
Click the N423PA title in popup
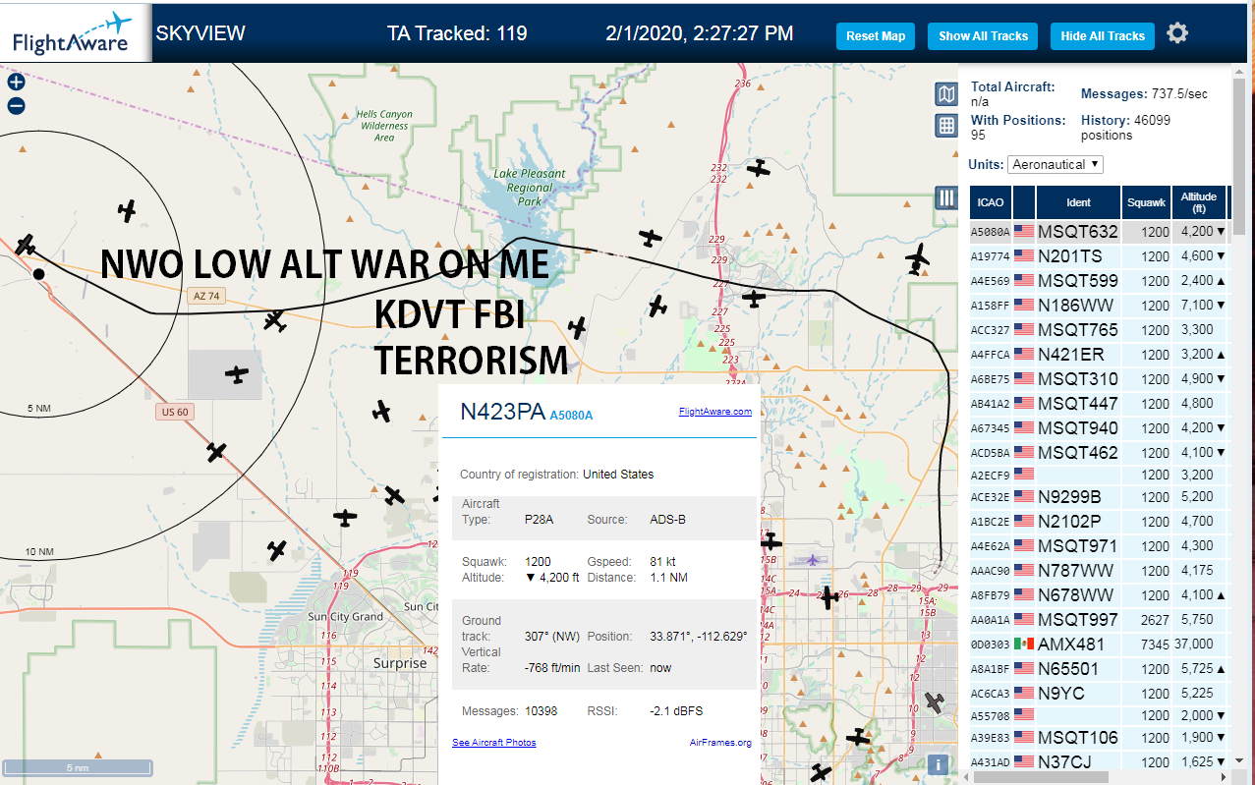point(502,412)
